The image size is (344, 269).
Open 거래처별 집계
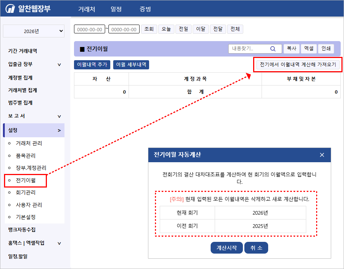click(23, 90)
